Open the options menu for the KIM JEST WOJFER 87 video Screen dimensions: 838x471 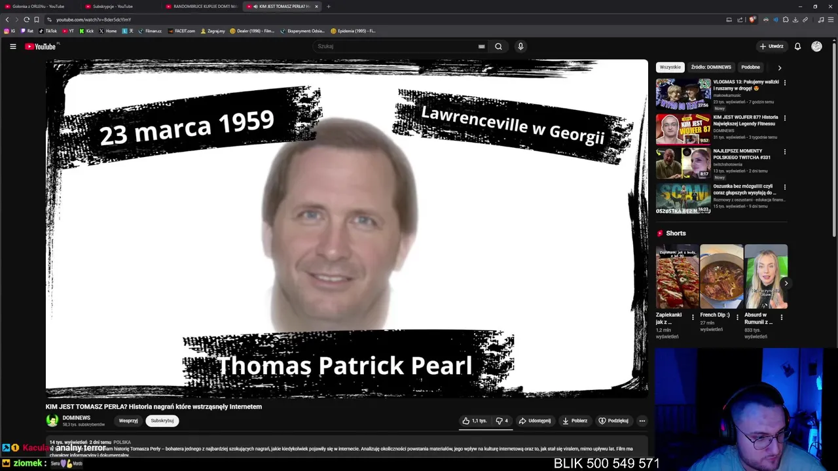tap(784, 118)
